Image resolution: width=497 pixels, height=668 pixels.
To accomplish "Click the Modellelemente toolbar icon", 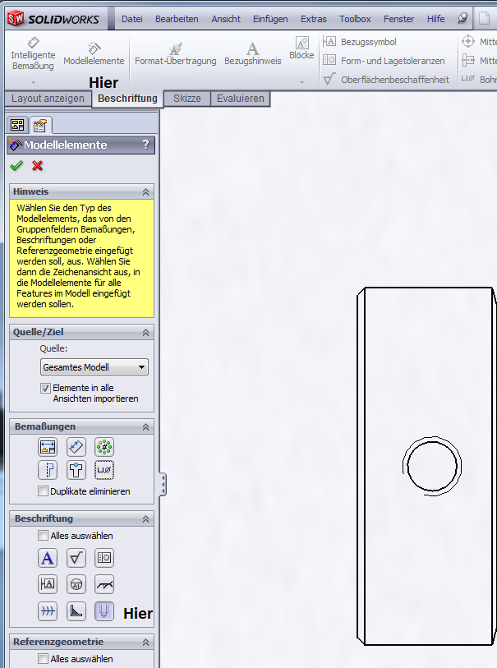I will [94, 48].
